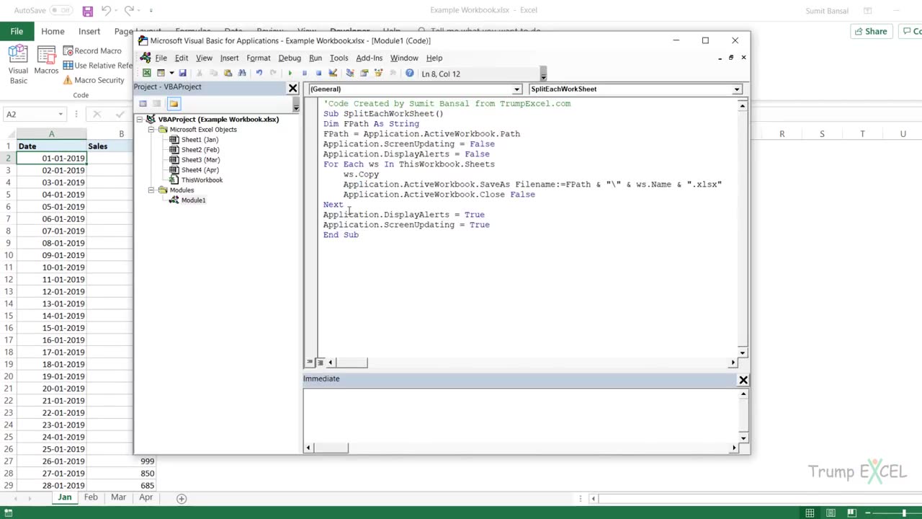
Task: Switch to the Feb sheet tab
Action: click(91, 497)
